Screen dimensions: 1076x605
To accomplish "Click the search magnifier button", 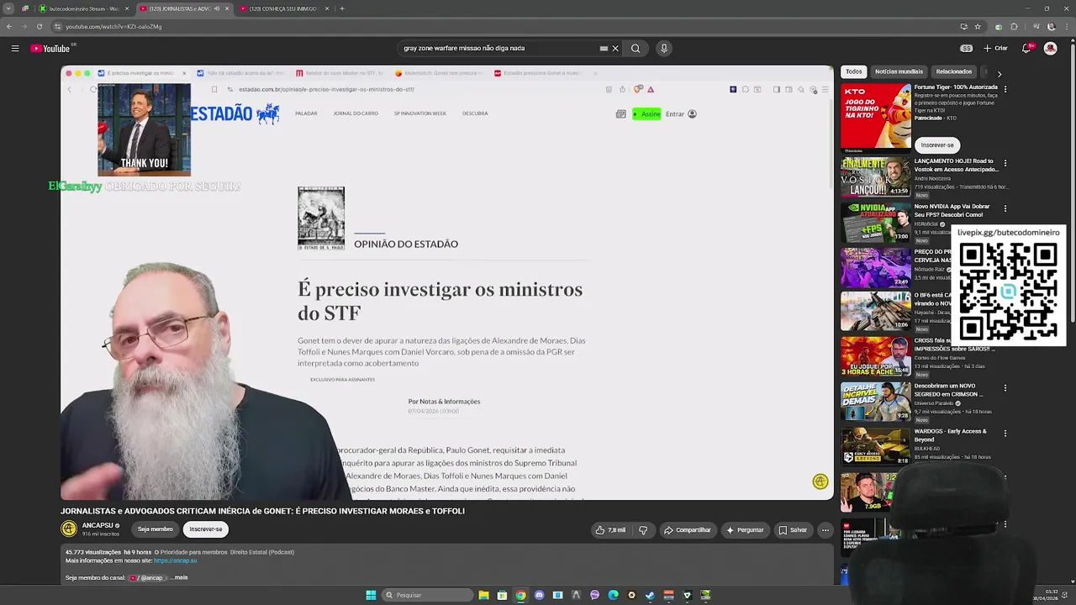I will pos(636,49).
